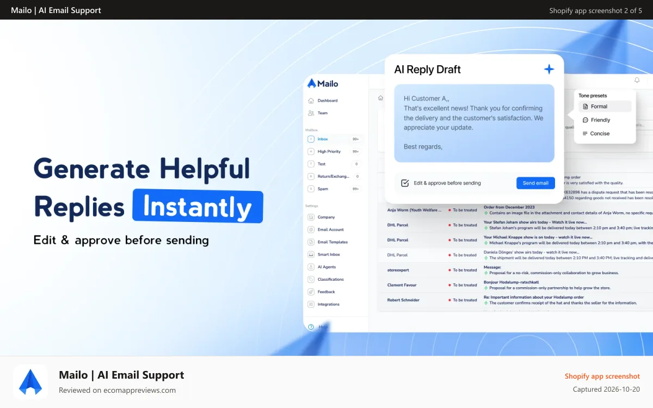Click the Team people icon
Viewport: 653px width, 408px height.
[311, 113]
